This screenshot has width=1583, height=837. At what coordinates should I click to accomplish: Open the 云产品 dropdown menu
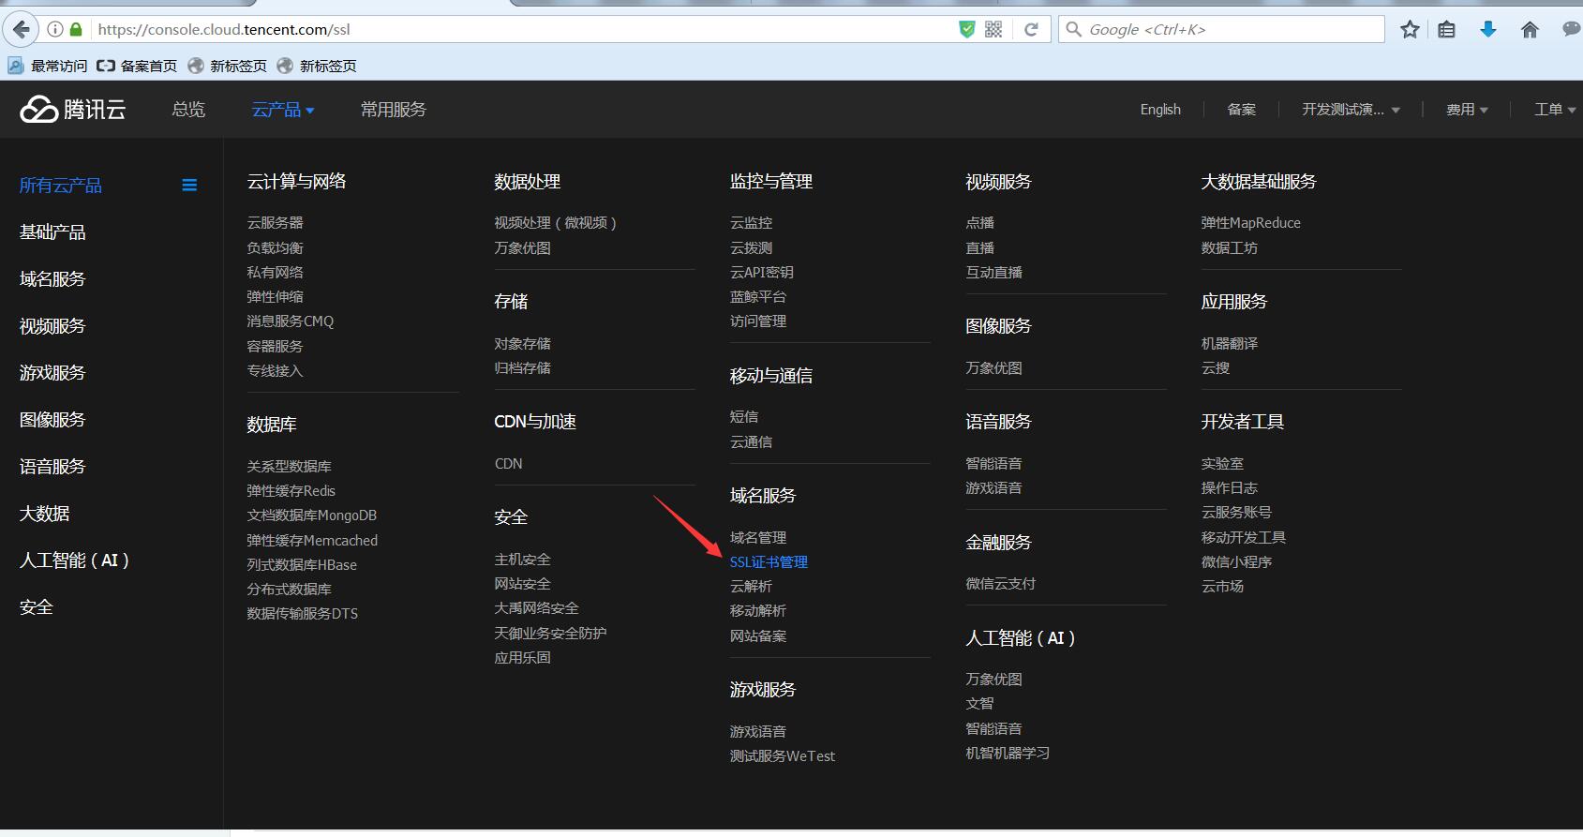pos(283,110)
